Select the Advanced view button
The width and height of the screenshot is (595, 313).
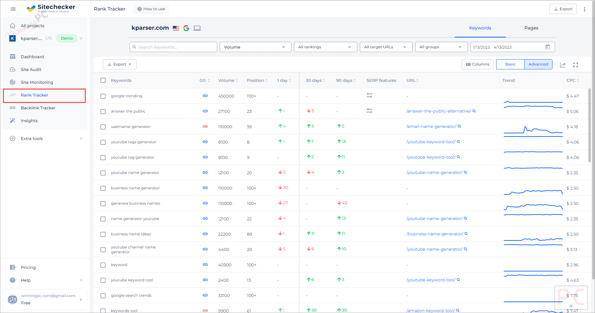click(x=538, y=64)
